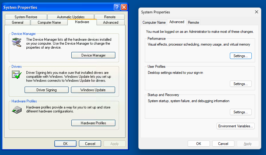Screen dimensions: 266x155
Task: Open the Environment Variables button
Action: [236, 126]
